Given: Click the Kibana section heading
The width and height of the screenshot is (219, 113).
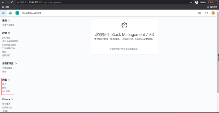Looking at the screenshot, I should coord(6,99).
